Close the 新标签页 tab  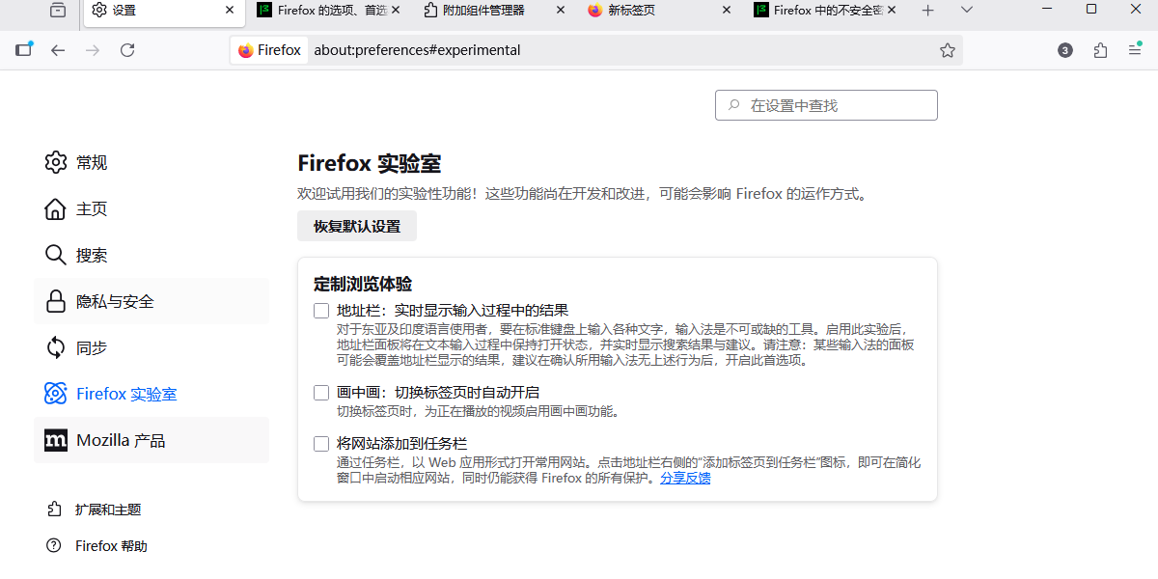727,11
